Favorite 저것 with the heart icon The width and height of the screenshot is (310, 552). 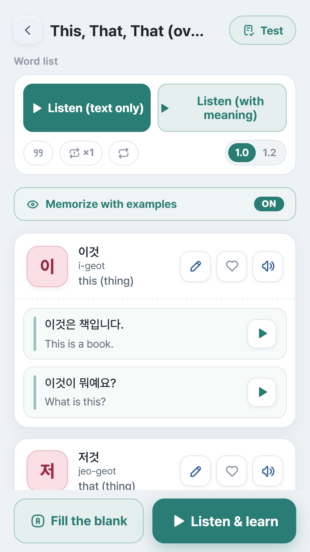pos(232,471)
